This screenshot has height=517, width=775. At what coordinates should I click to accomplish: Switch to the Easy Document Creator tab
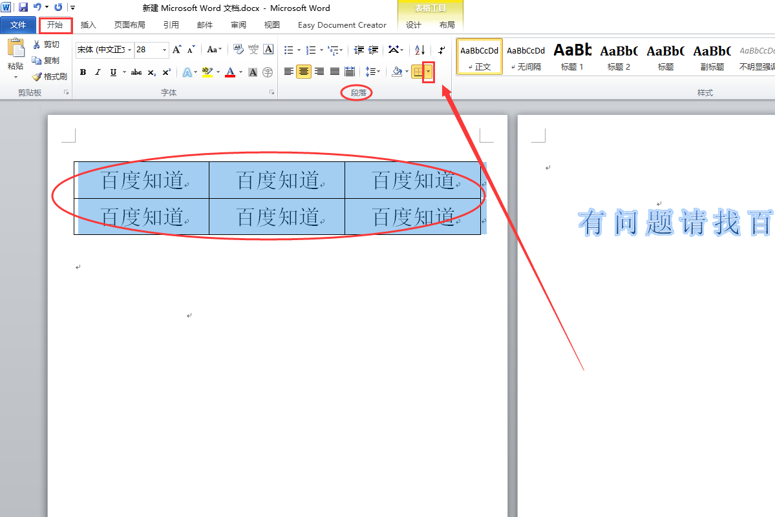[x=342, y=25]
